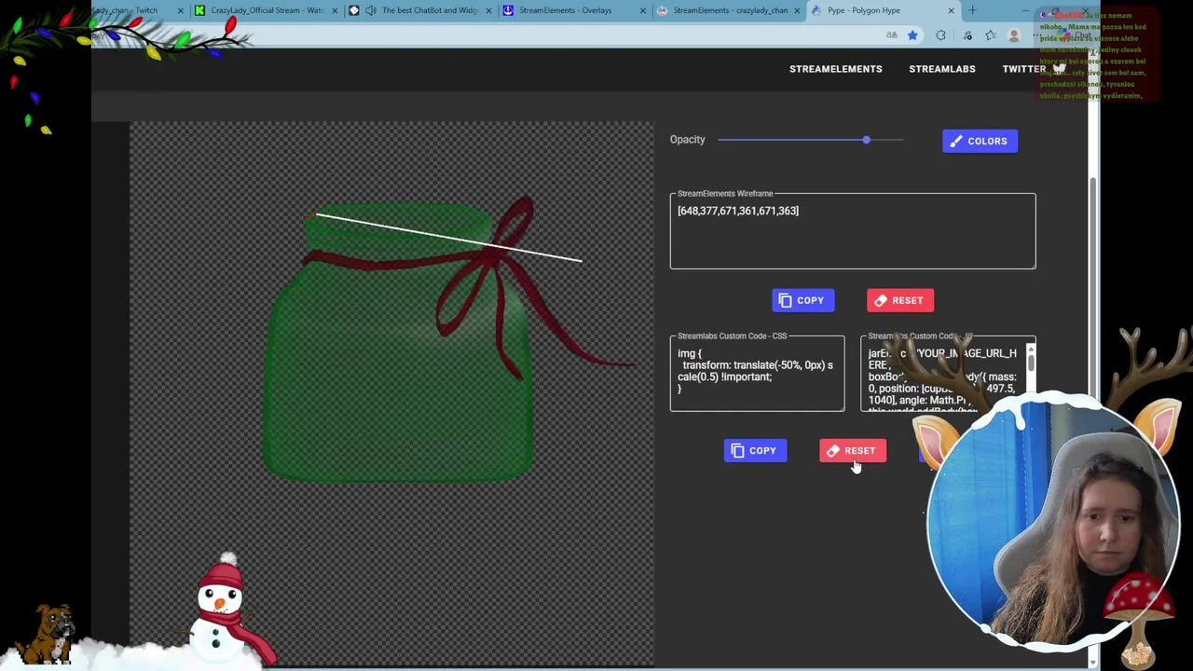Open the browser profile avatar
This screenshot has width=1193, height=671.
tap(1015, 35)
